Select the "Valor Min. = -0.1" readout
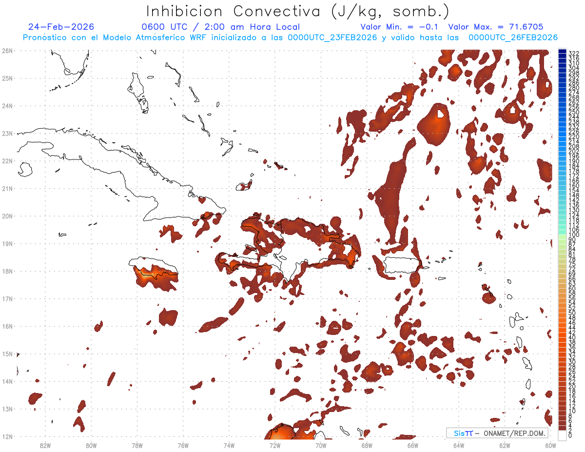This screenshot has width=585, height=452. pyautogui.click(x=400, y=27)
